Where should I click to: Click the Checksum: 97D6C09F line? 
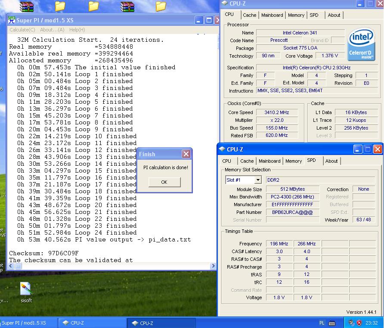44,253
